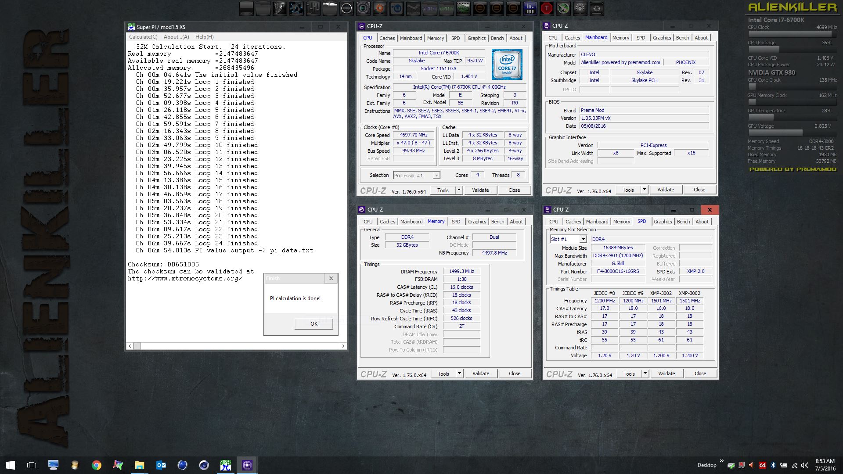Image resolution: width=843 pixels, height=474 pixels.
Task: Close the Finish dialog with X
Action: pyautogui.click(x=331, y=278)
